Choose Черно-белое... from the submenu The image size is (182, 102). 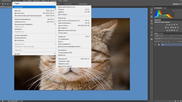click(74, 25)
